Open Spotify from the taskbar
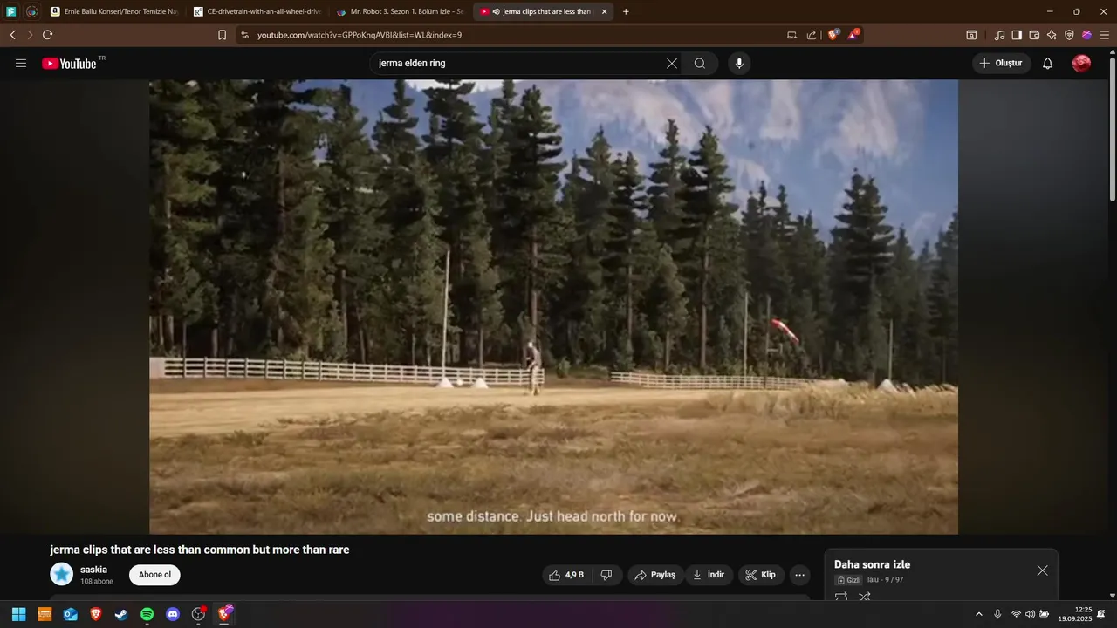 pos(147,614)
